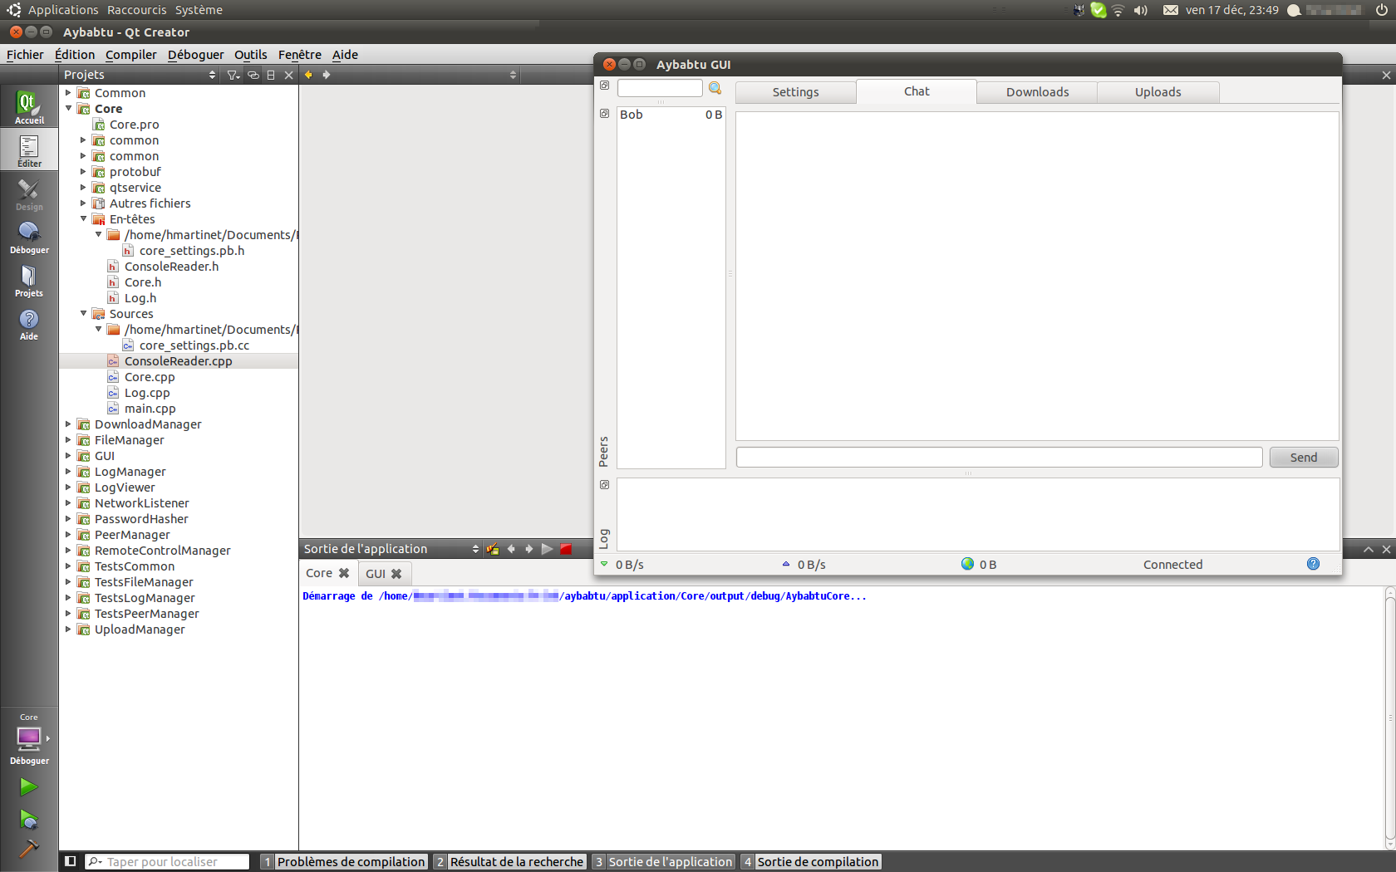Open Sortie de compilation pane
The width and height of the screenshot is (1396, 872).
click(x=811, y=862)
